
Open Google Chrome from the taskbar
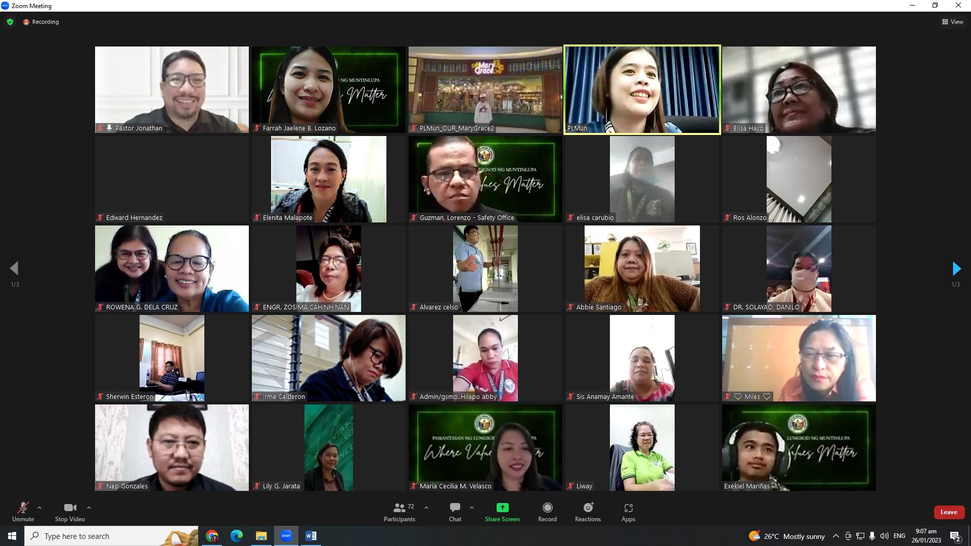212,536
